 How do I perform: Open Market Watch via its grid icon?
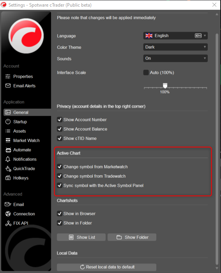(8, 140)
